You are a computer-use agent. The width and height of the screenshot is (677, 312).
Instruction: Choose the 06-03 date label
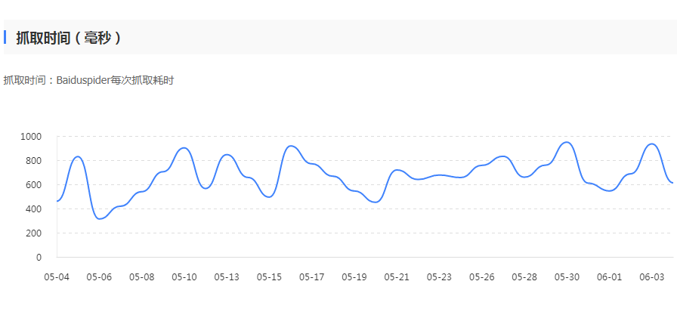click(651, 277)
